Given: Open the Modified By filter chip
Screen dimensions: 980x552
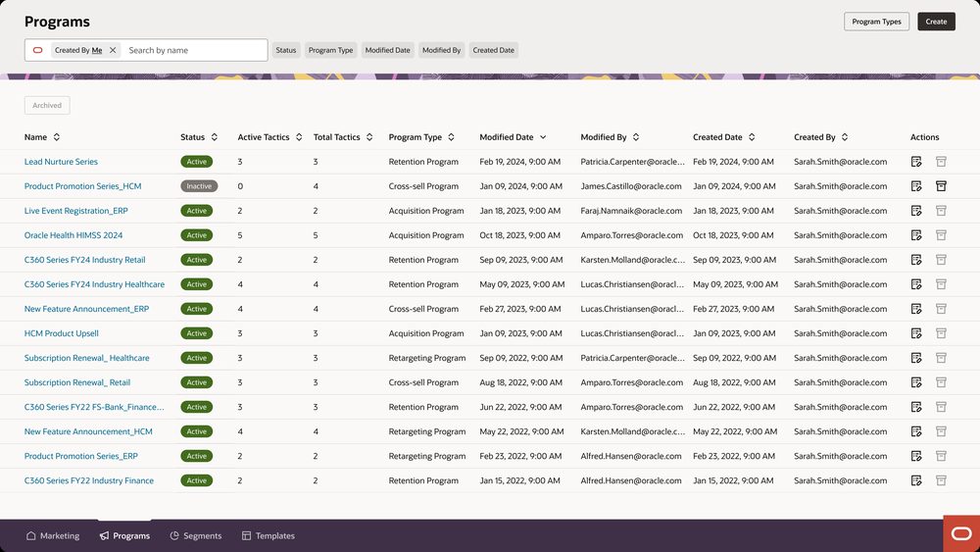Looking at the screenshot, I should (441, 50).
